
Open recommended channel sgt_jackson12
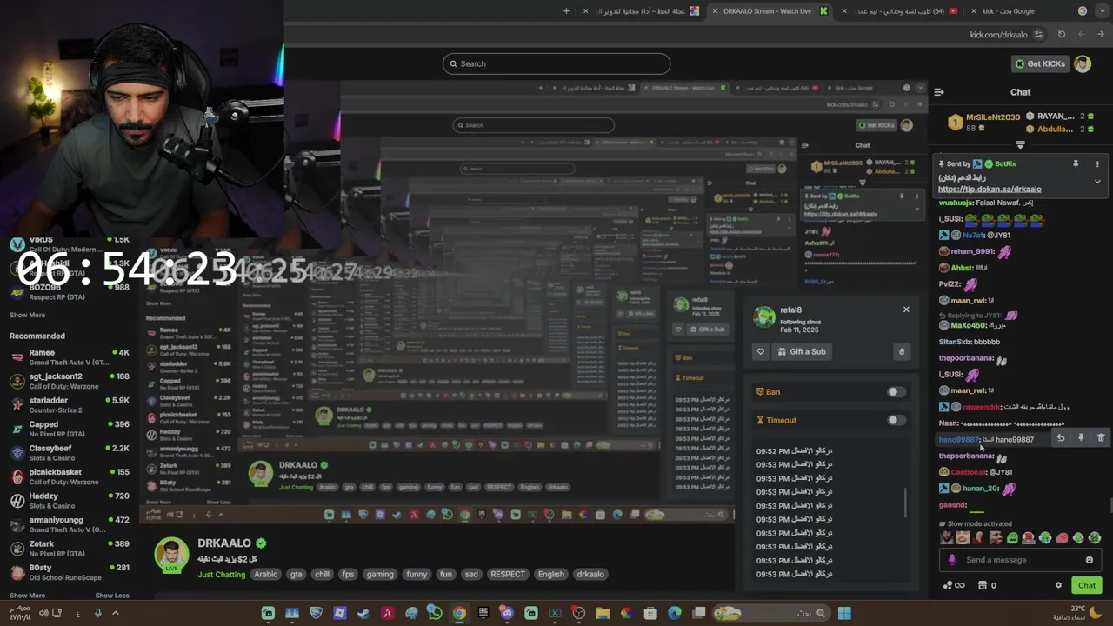click(x=70, y=381)
